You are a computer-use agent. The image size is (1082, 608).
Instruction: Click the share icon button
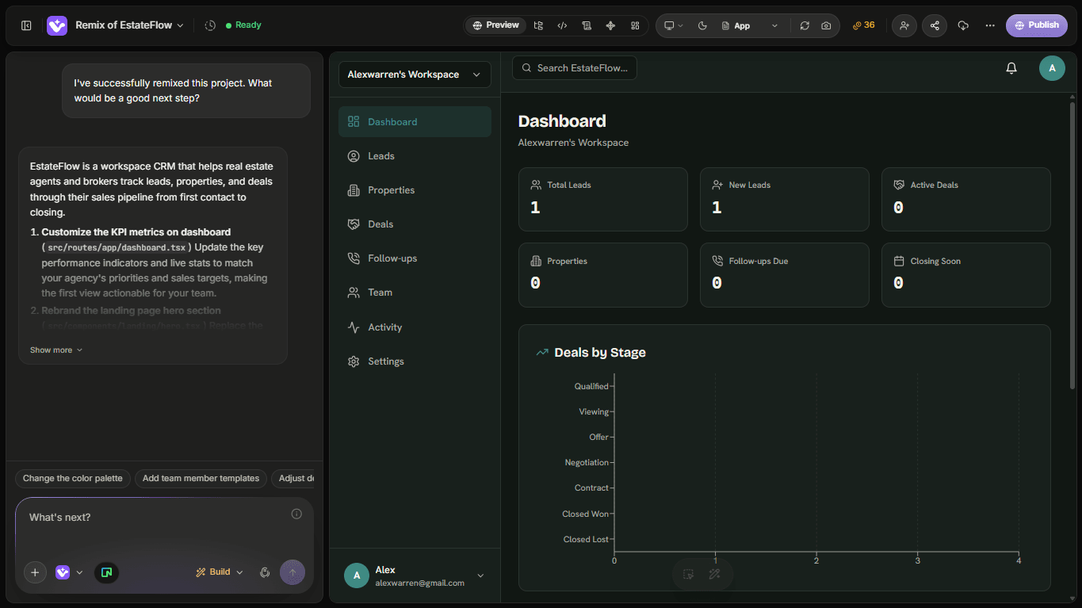click(935, 25)
